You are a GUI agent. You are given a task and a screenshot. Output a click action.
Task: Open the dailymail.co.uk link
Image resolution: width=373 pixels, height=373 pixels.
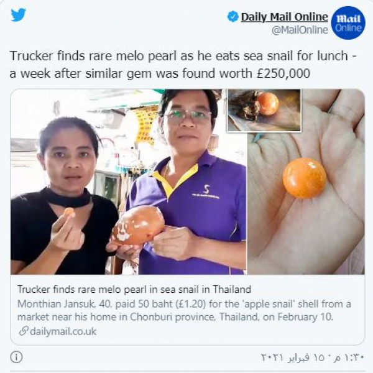coord(63,331)
